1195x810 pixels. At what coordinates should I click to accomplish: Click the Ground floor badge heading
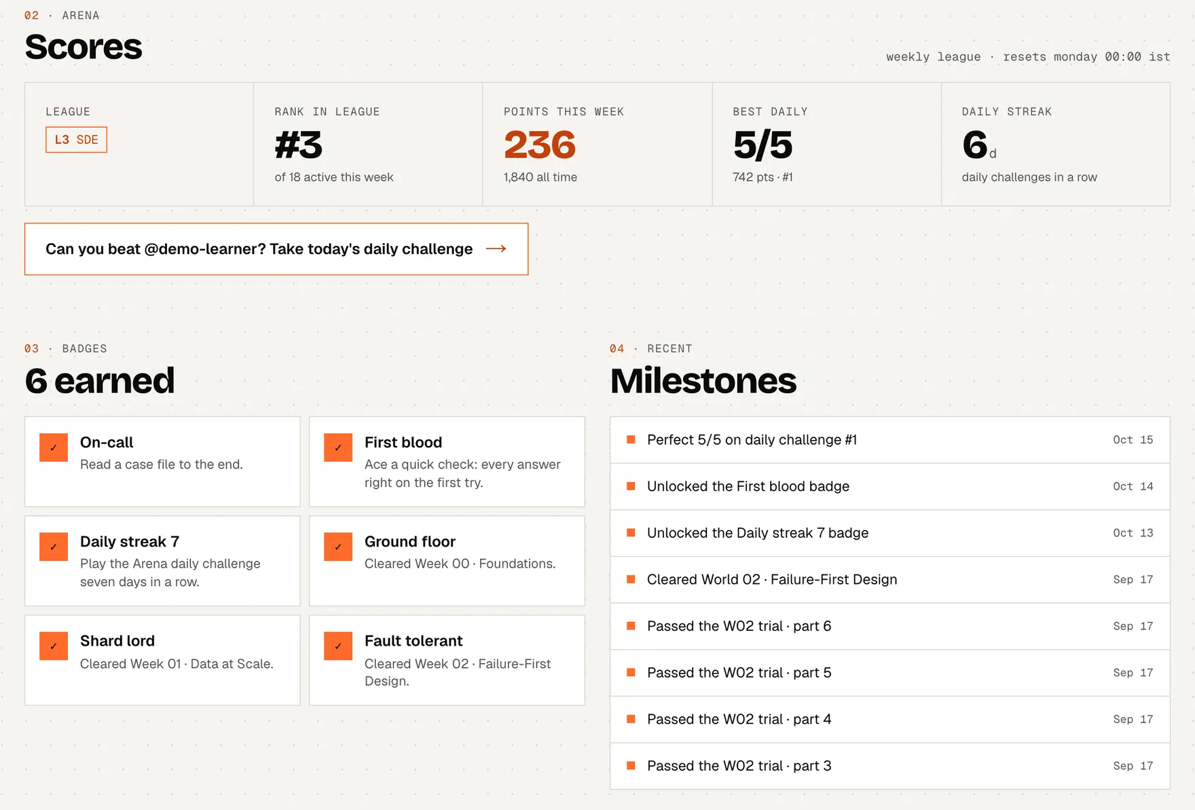coord(410,541)
